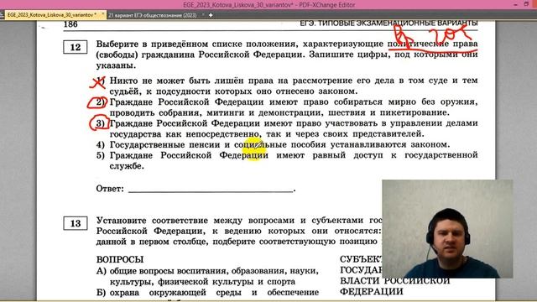Screen dimensions: 537x302
Task: Click the presenter webcam overlay
Action: click(447, 229)
